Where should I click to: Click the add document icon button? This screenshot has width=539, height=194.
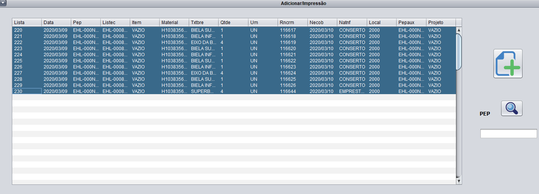508,64
